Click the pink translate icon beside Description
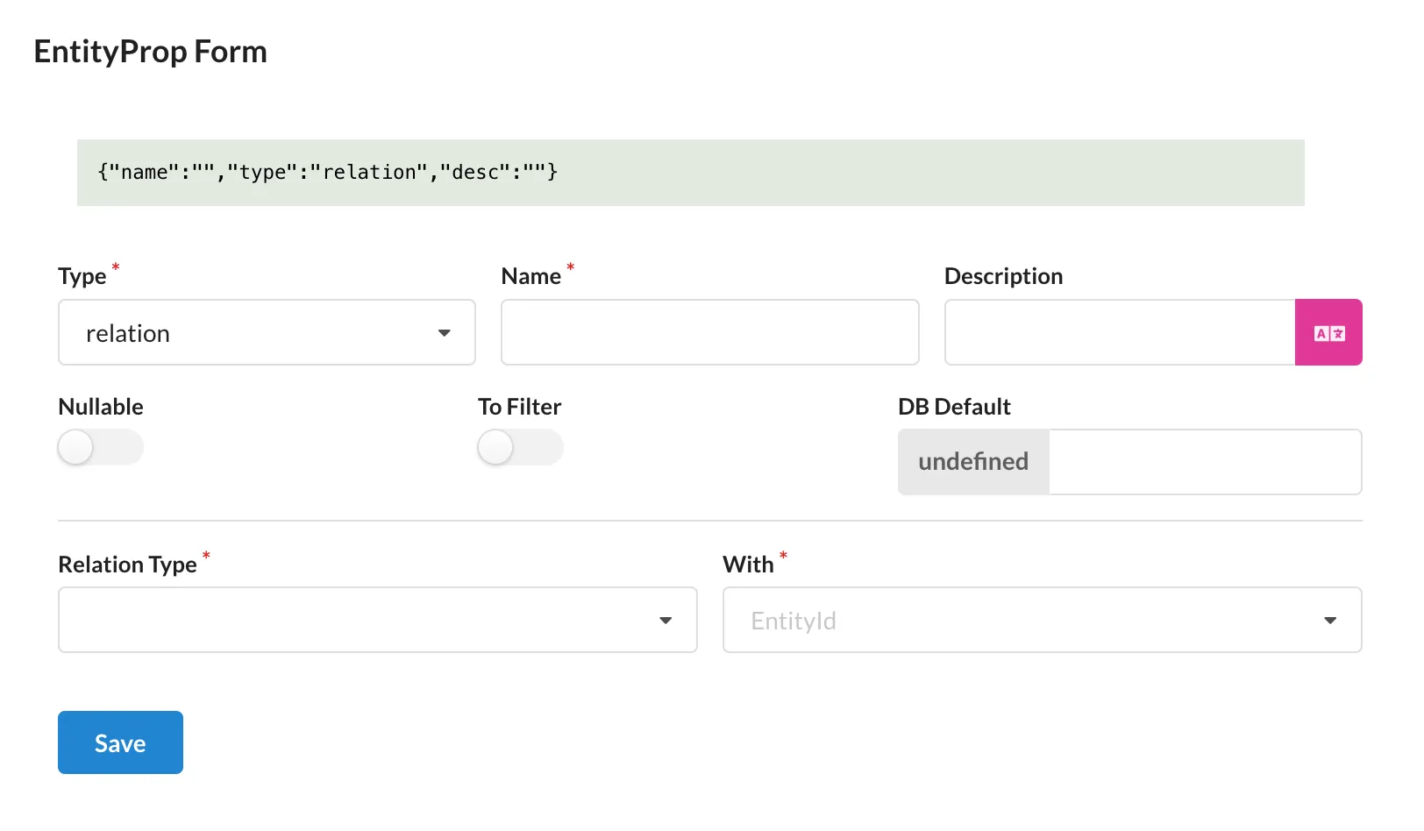This screenshot has height=831, width=1424. click(x=1328, y=332)
